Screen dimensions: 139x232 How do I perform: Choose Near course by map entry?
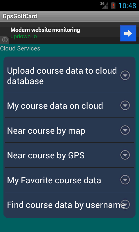(x=69, y=130)
